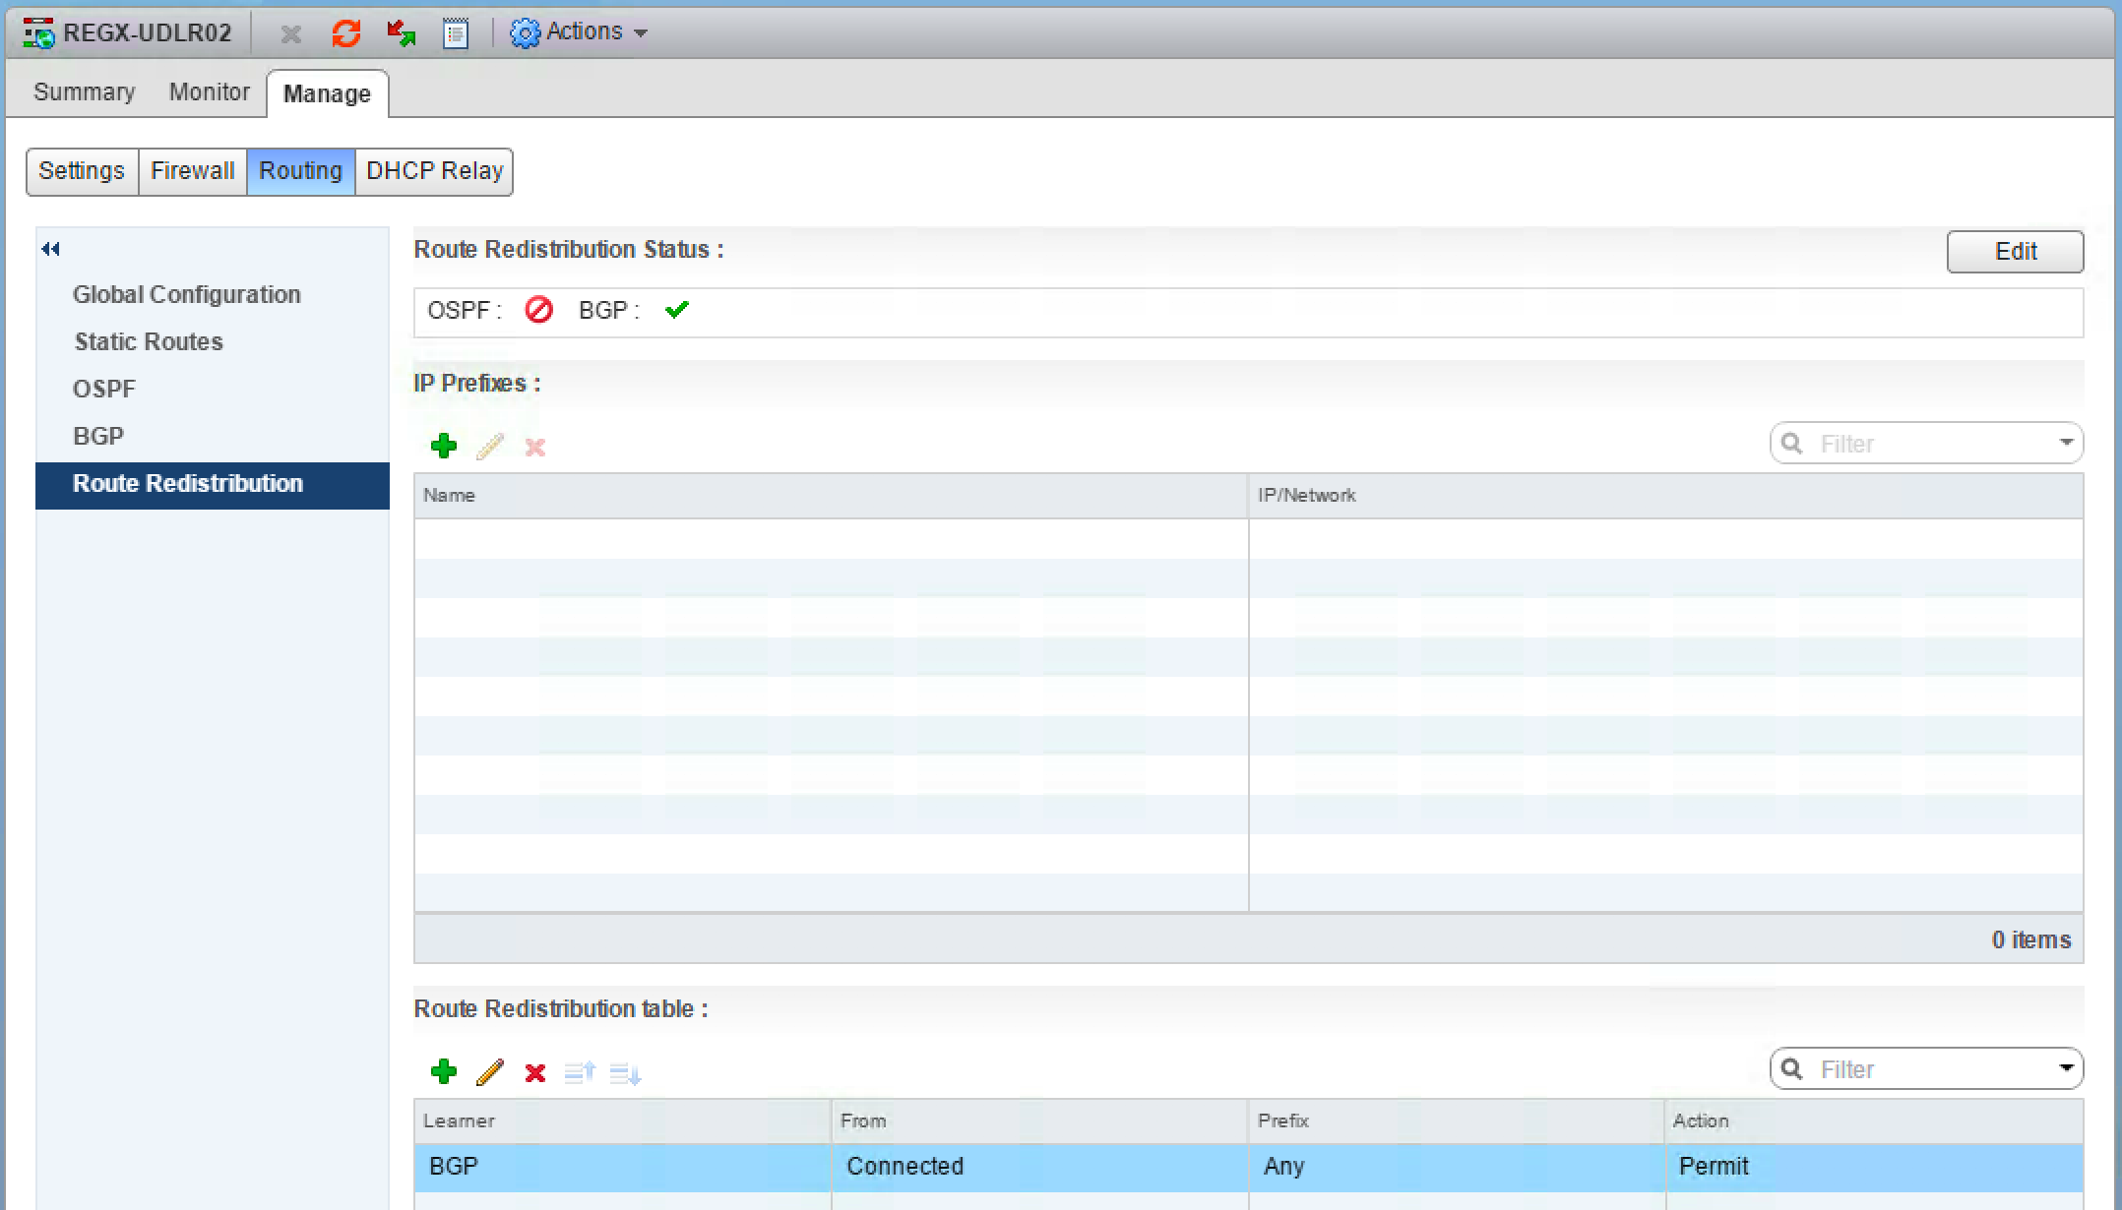Select BGP in the routing sidebar
This screenshot has height=1210, width=2122.
98,436
